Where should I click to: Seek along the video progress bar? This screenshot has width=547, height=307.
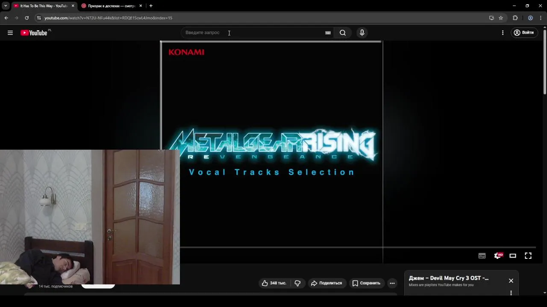(357, 247)
